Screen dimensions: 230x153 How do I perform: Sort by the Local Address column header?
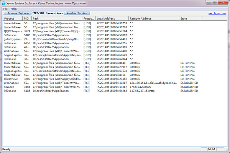[x=112, y=18]
